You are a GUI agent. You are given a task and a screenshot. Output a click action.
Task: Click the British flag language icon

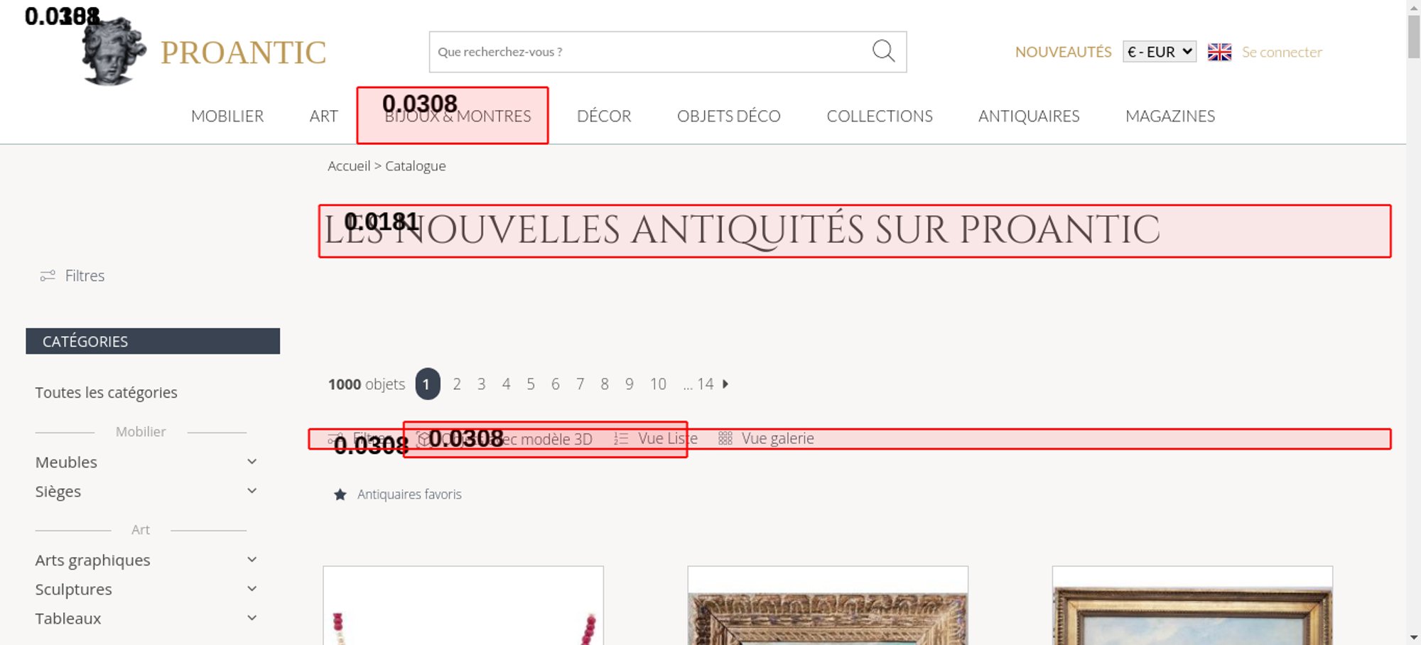pos(1219,52)
